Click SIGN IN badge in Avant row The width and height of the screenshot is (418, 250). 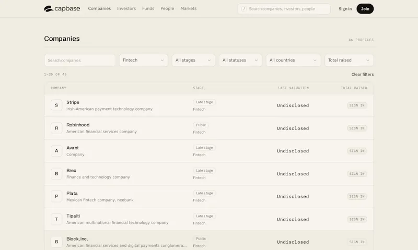click(357, 151)
